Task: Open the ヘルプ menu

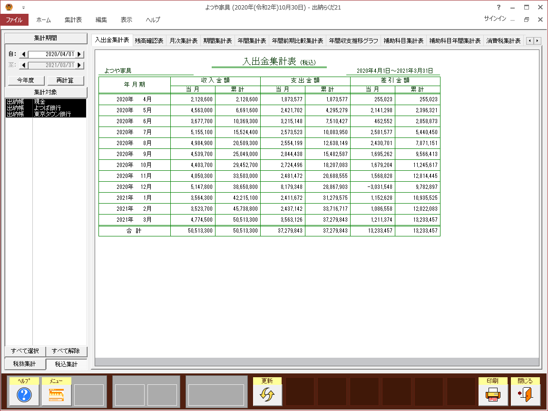Action: click(x=153, y=20)
